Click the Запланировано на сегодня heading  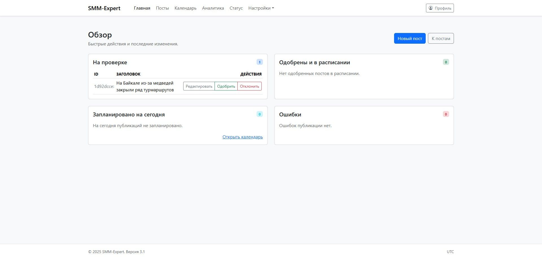point(129,114)
